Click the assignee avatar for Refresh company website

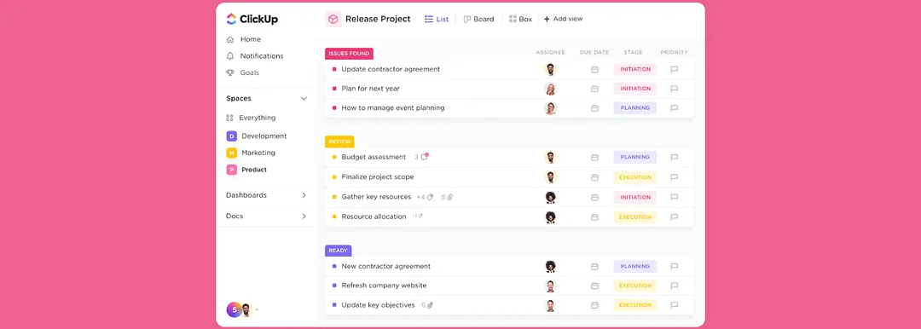pos(550,286)
